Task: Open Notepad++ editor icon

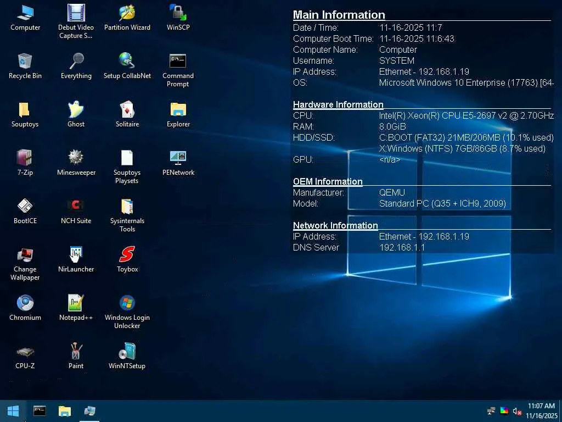Action: [76, 309]
